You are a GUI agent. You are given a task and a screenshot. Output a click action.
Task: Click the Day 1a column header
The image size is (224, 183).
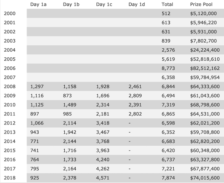[38, 5]
